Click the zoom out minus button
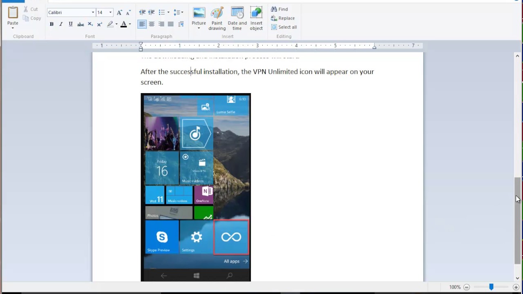Screen dimensions: 523x294 coord(467,287)
